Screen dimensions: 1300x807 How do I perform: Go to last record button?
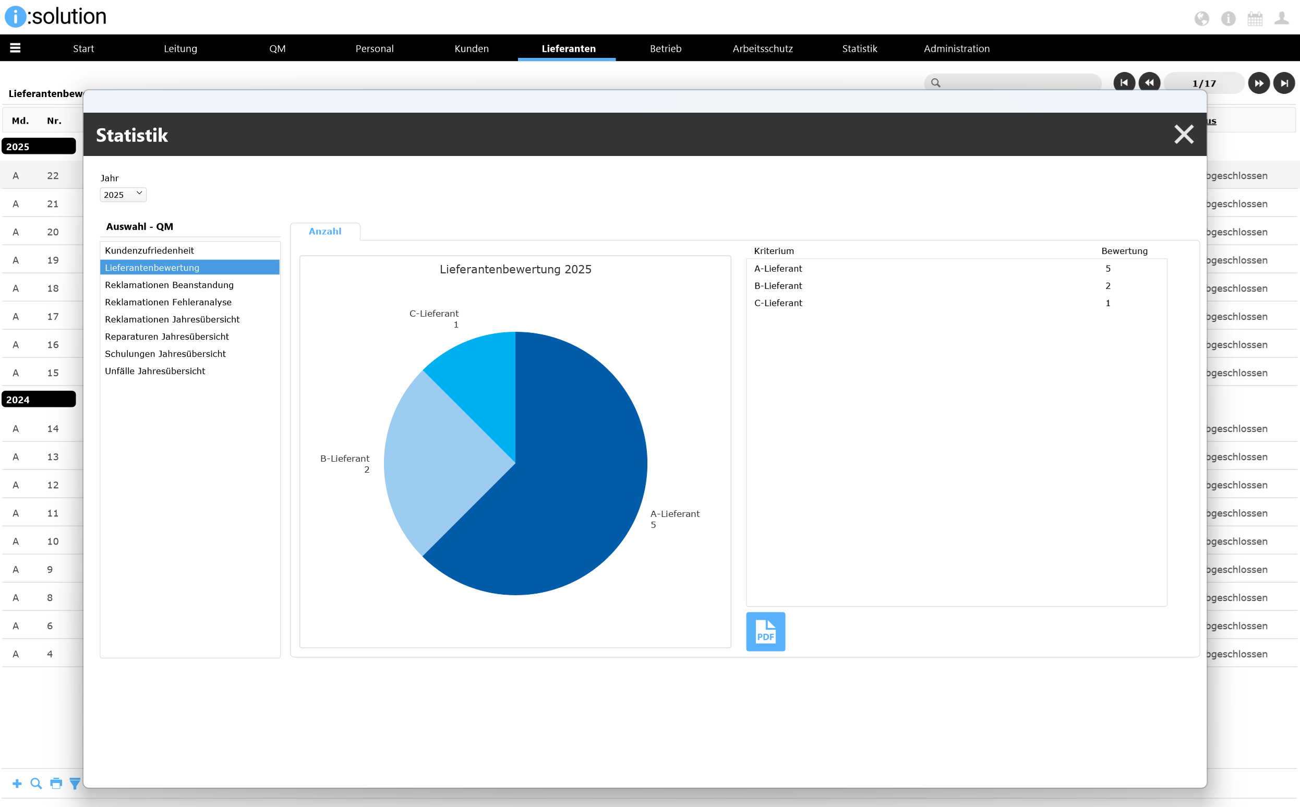[1284, 83]
